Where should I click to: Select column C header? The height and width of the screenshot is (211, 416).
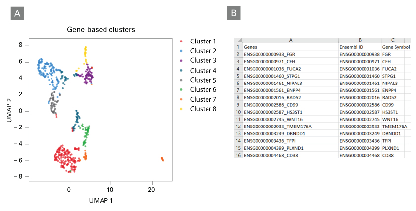(393, 40)
